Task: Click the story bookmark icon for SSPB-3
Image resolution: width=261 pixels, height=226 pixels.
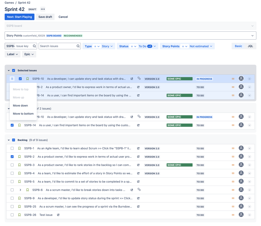Action: pyautogui.click(x=19, y=165)
